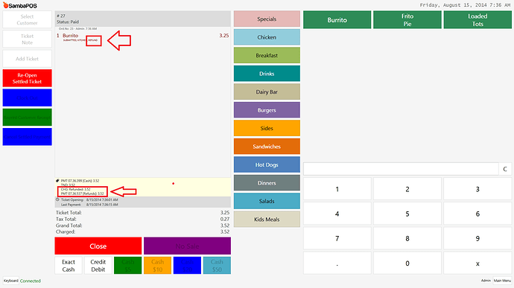Close the current ticket
The image size is (514, 288).
[98, 246]
